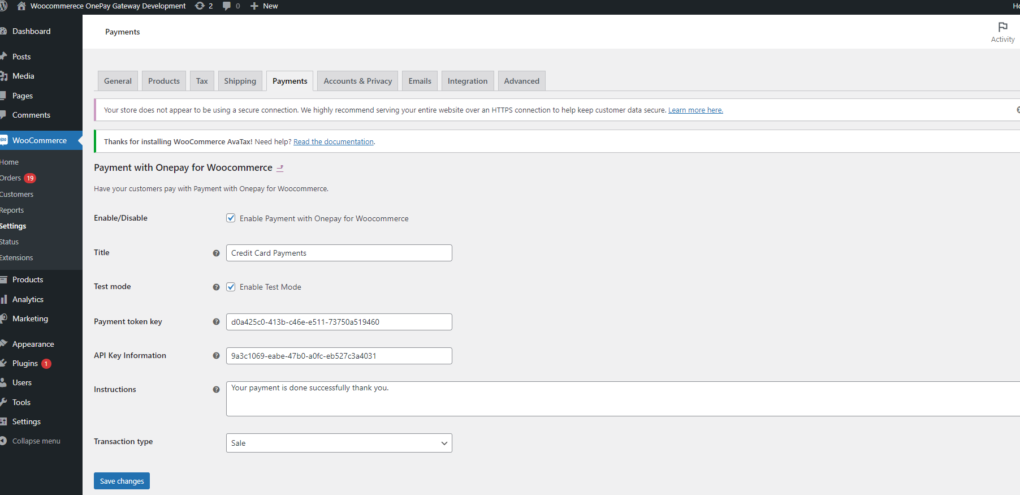This screenshot has height=495, width=1020.
Task: Click the red Plugins update badge
Action: (46, 364)
